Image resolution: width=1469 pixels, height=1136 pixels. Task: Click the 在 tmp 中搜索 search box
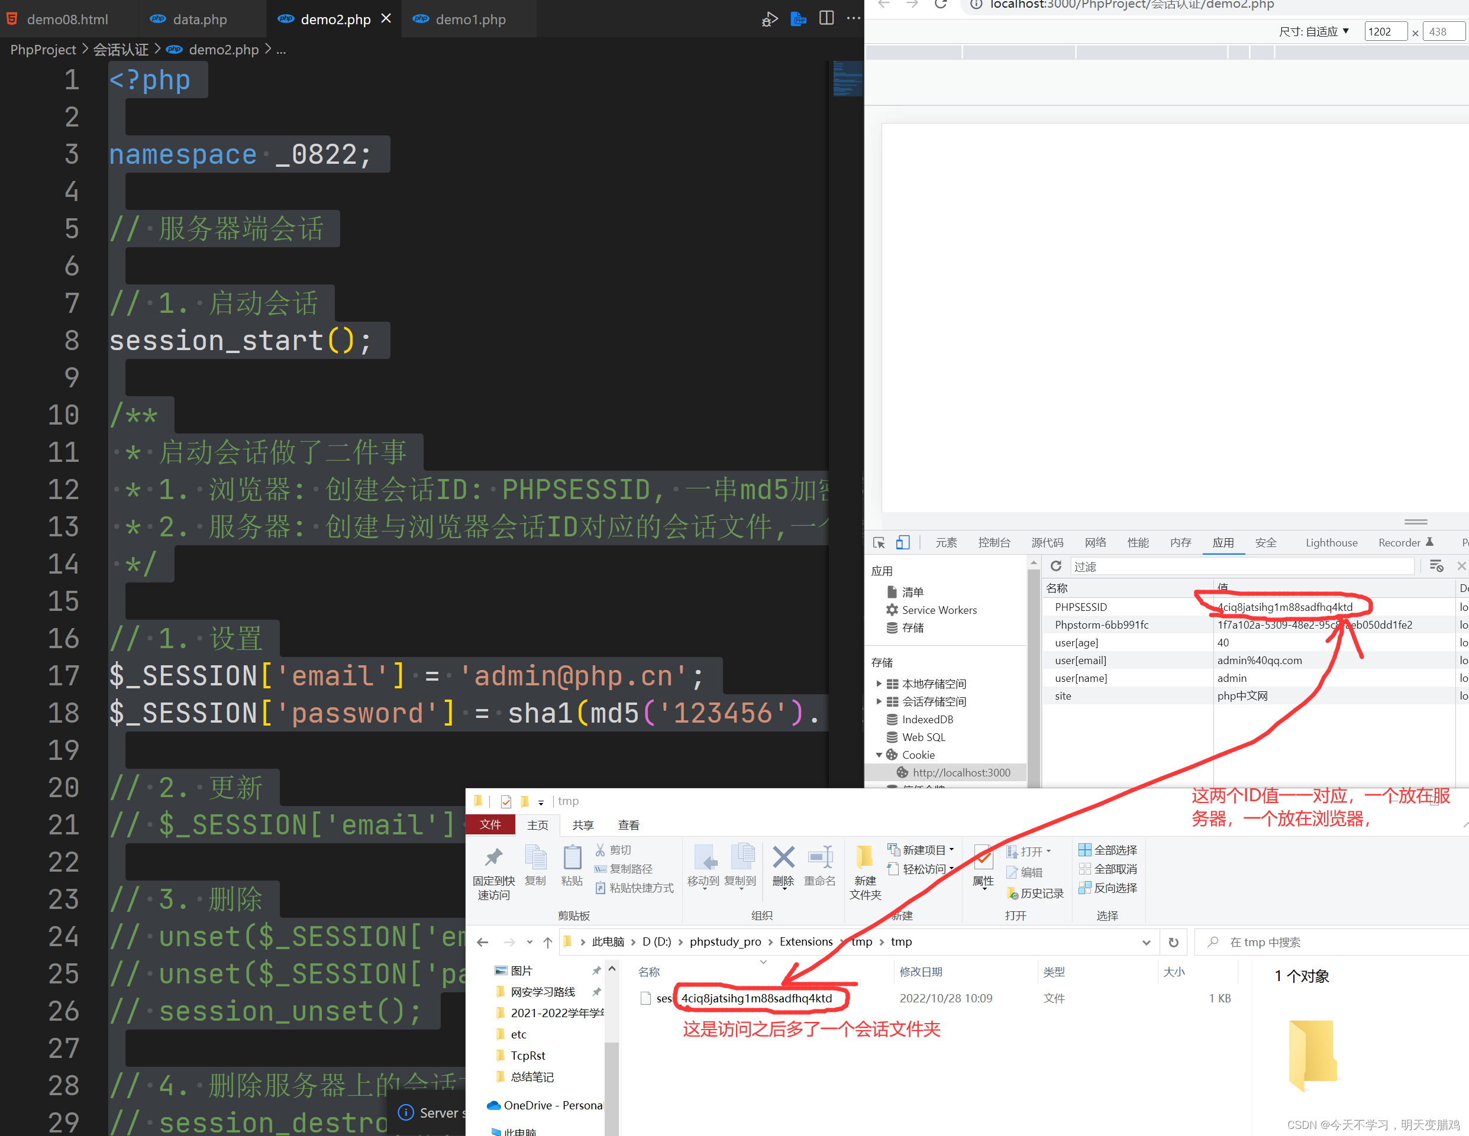(x=1332, y=941)
